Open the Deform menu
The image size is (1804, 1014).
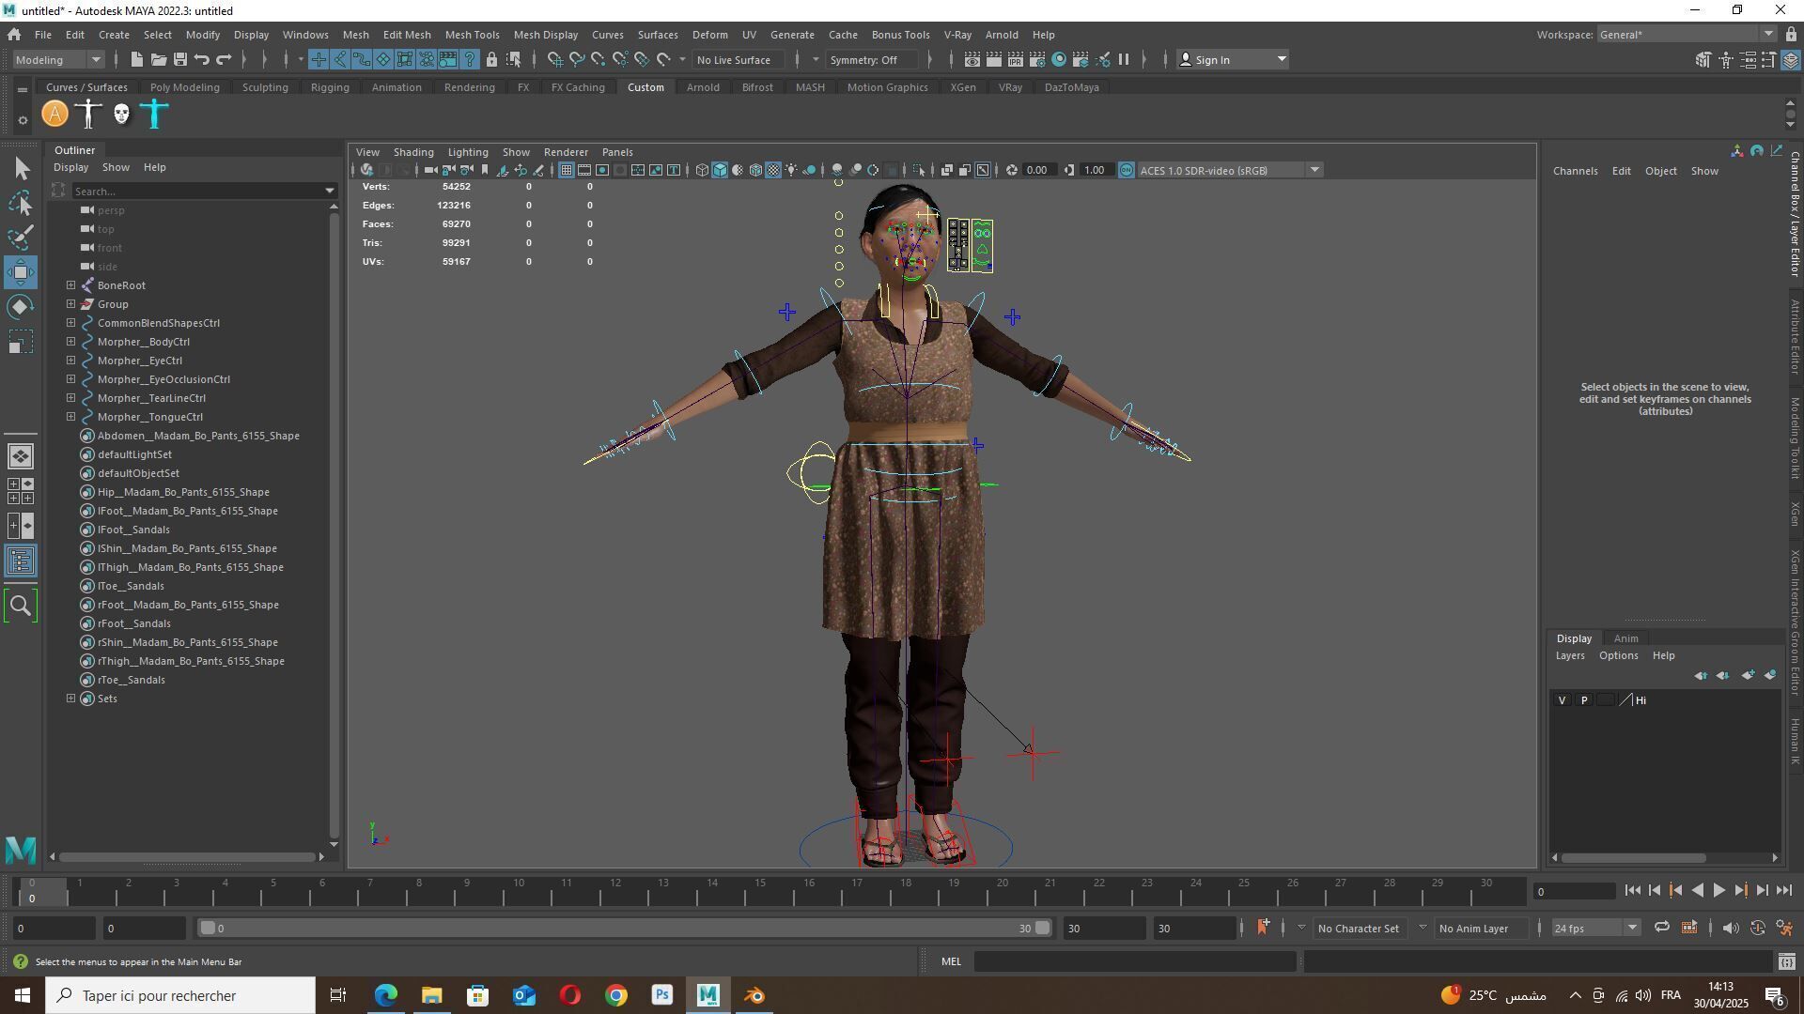point(709,35)
